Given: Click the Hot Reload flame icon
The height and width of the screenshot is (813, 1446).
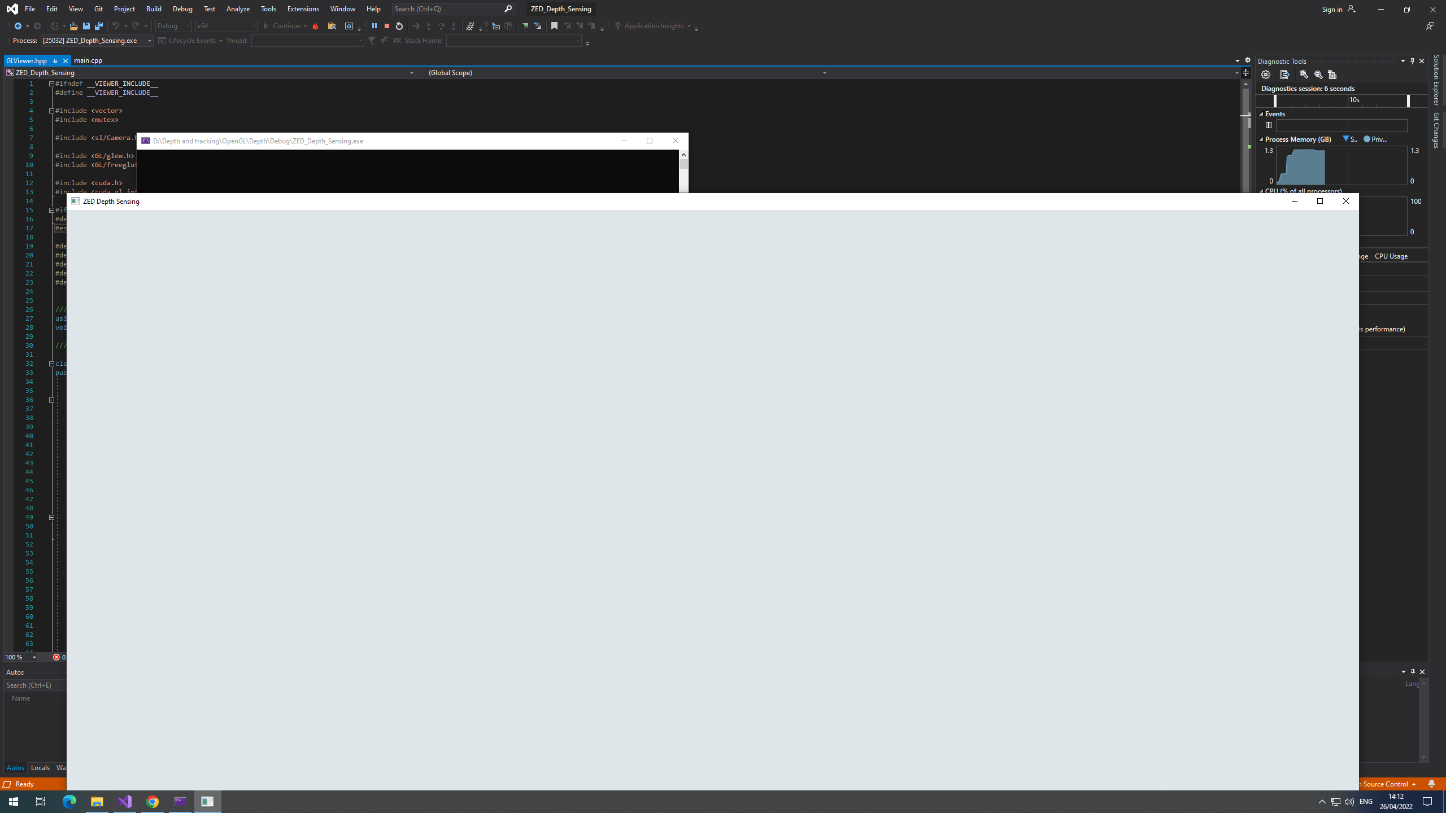Looking at the screenshot, I should (x=315, y=26).
